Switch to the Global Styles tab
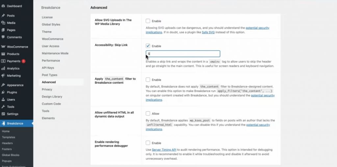The width and height of the screenshot is (337, 167). tap(51, 25)
